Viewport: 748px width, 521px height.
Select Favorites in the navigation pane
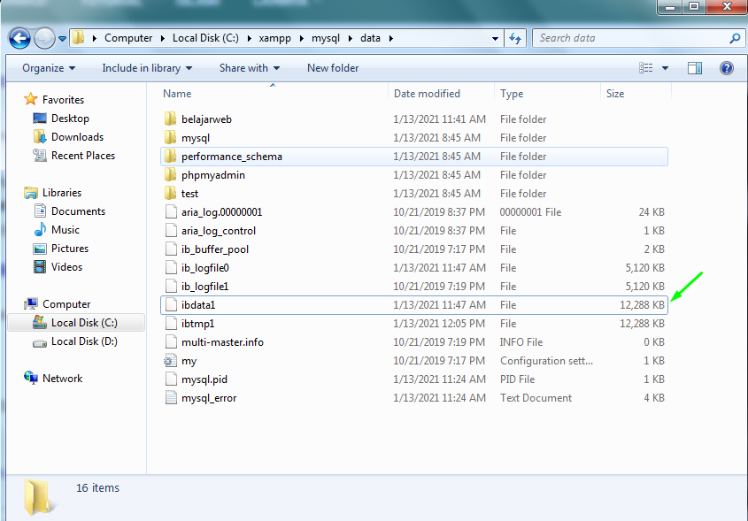(x=63, y=100)
